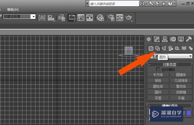This screenshot has height=125, width=194.
Task: Click the Render Production teapot
Action: point(129,18)
